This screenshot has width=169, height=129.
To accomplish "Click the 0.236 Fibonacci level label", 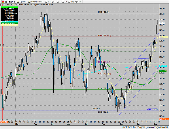I will click(x=104, y=88).
